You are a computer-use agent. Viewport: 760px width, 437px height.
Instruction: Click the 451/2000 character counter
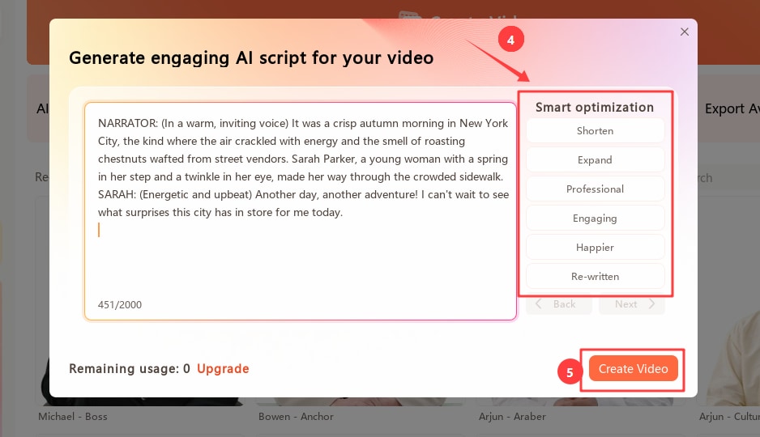pos(120,305)
